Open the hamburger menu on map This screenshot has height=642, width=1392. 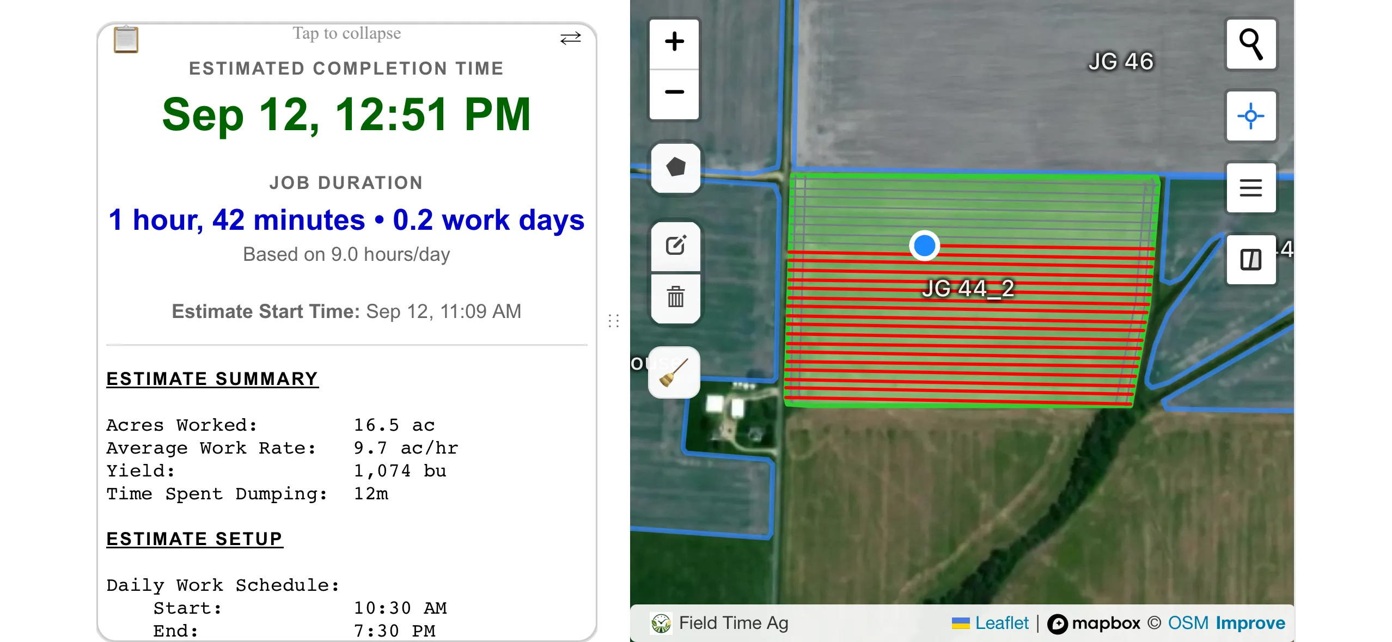pos(1250,188)
